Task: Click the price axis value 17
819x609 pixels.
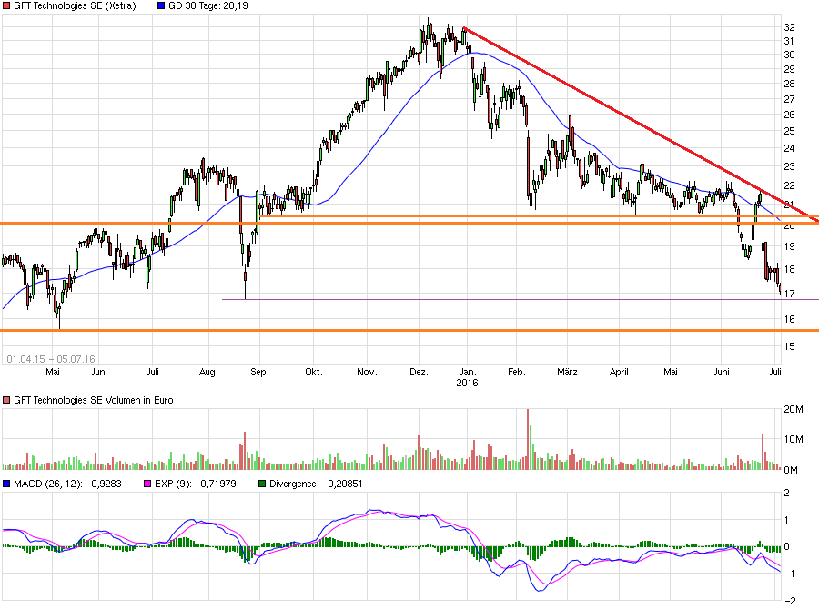Action: click(x=789, y=294)
